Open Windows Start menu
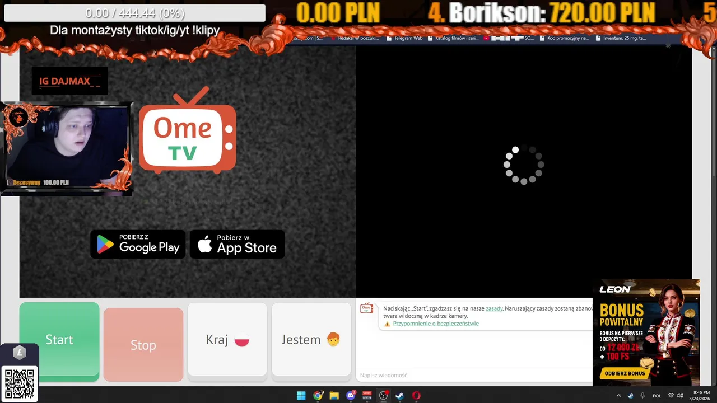 point(301,396)
